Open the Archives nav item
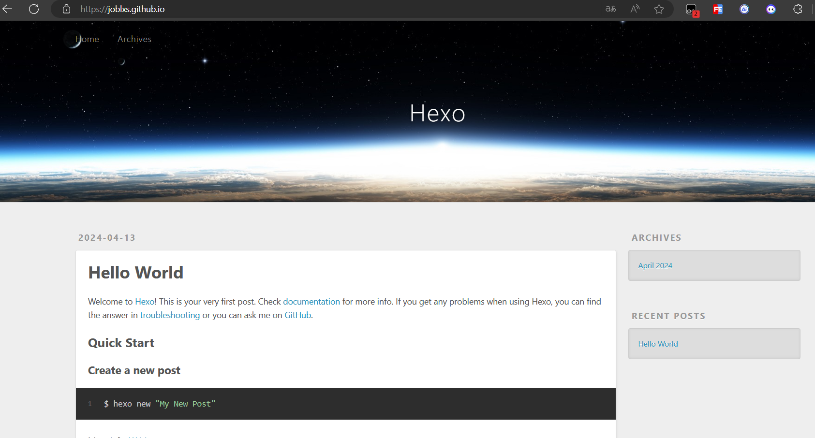815x438 pixels. (x=134, y=39)
